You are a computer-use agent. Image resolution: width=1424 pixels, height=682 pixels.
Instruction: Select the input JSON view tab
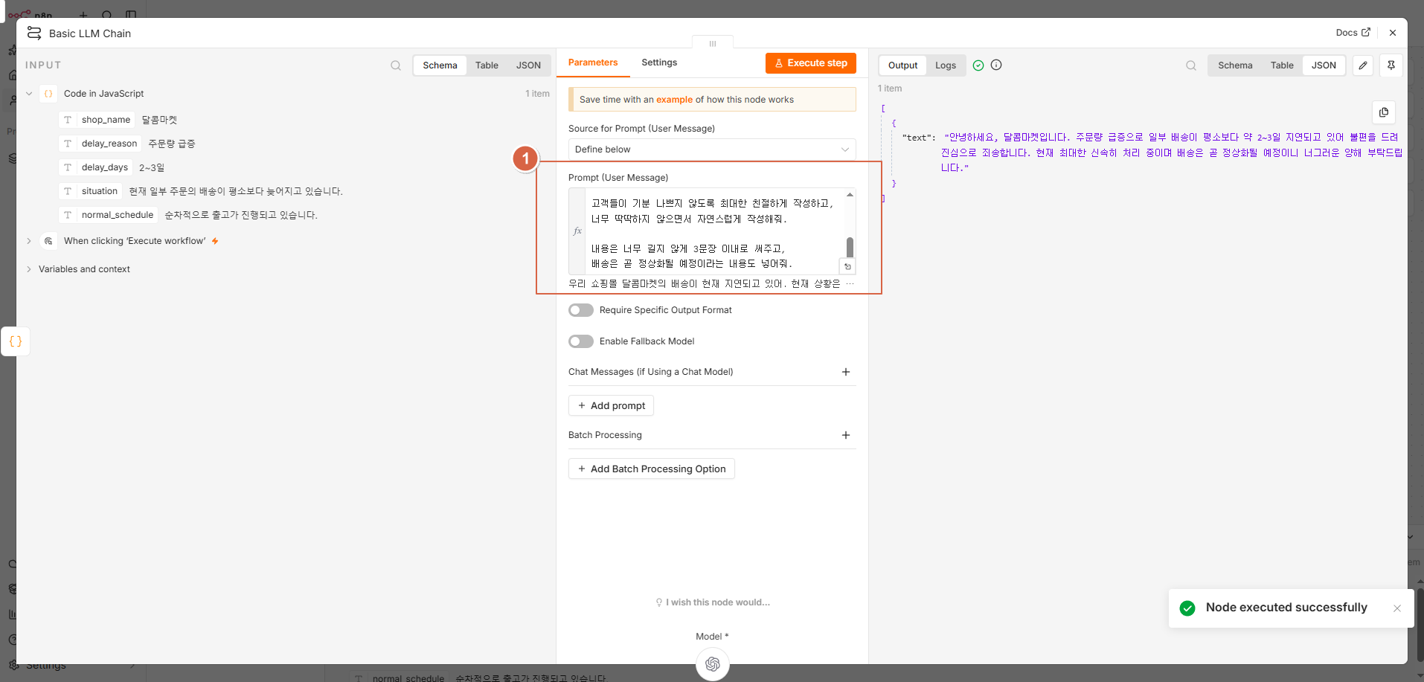click(528, 65)
